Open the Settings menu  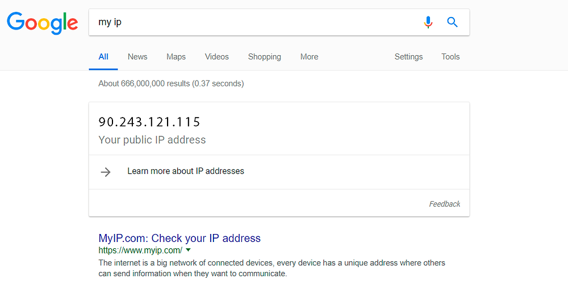(x=408, y=57)
